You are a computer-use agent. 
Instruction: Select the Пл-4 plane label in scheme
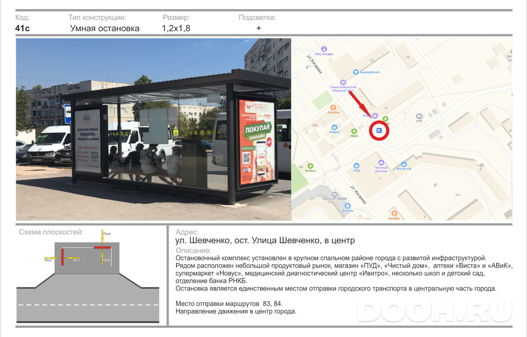click(107, 234)
